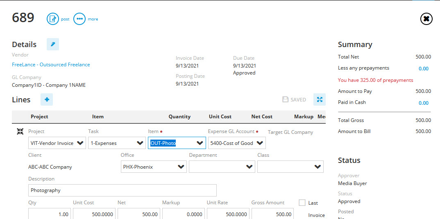Image resolution: width=440 pixels, height=219 pixels.
Task: Toggle the Last checkbox
Action: pyautogui.click(x=302, y=203)
